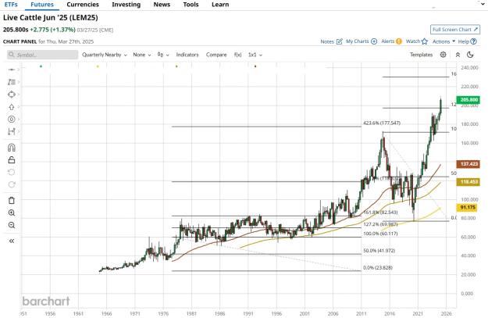Click the Live Cattle Jun '25 title

[51, 17]
